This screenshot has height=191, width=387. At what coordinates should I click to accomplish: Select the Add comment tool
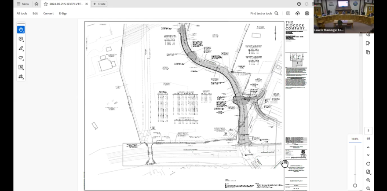[21, 39]
